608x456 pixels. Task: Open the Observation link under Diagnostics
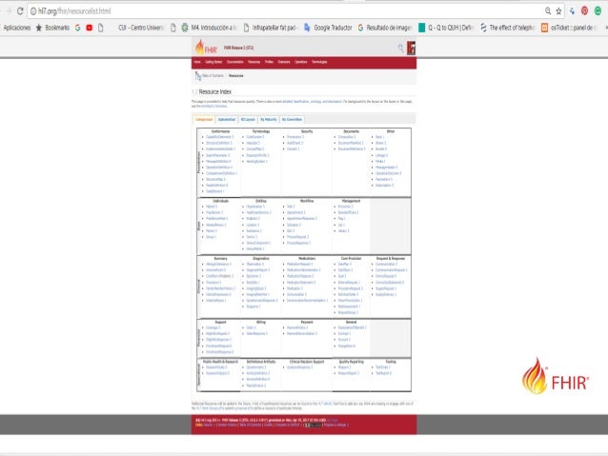(254, 264)
